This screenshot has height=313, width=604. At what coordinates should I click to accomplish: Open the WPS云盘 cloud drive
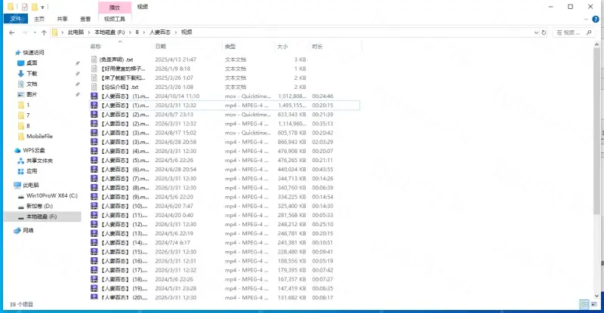(x=33, y=150)
